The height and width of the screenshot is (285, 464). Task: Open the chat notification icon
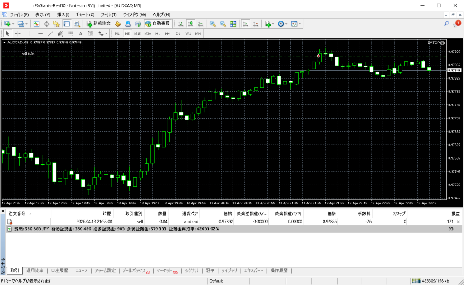pyautogui.click(x=456, y=24)
